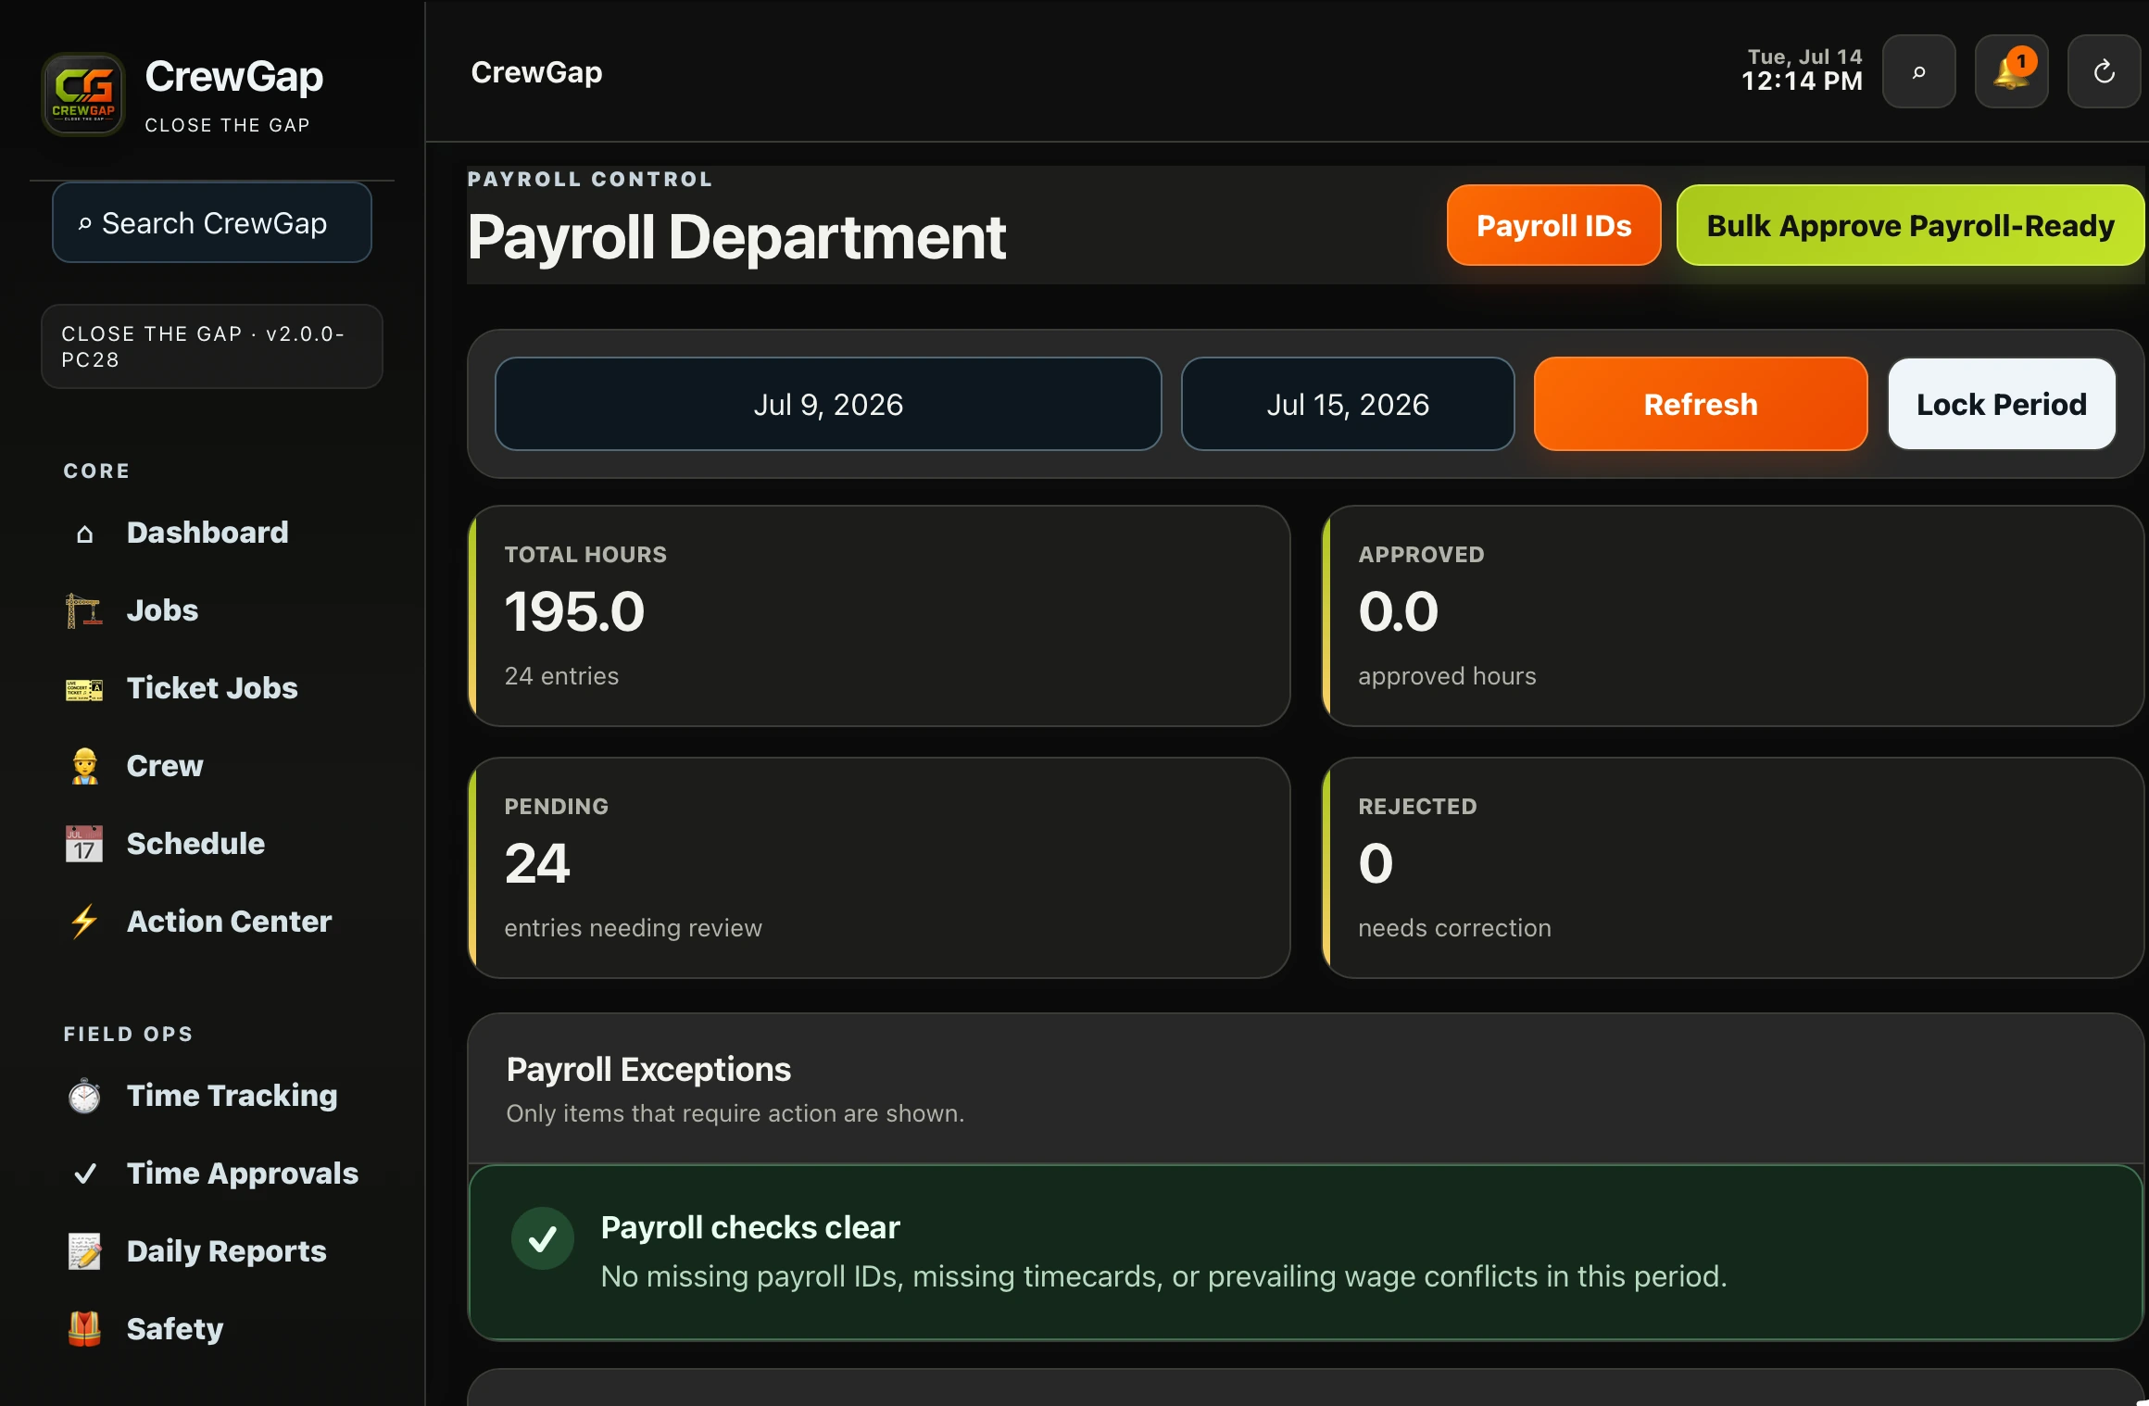Screen dimensions: 2149x1406
Task: Click the 'Payroll checks clear' message
Action: coord(750,1227)
